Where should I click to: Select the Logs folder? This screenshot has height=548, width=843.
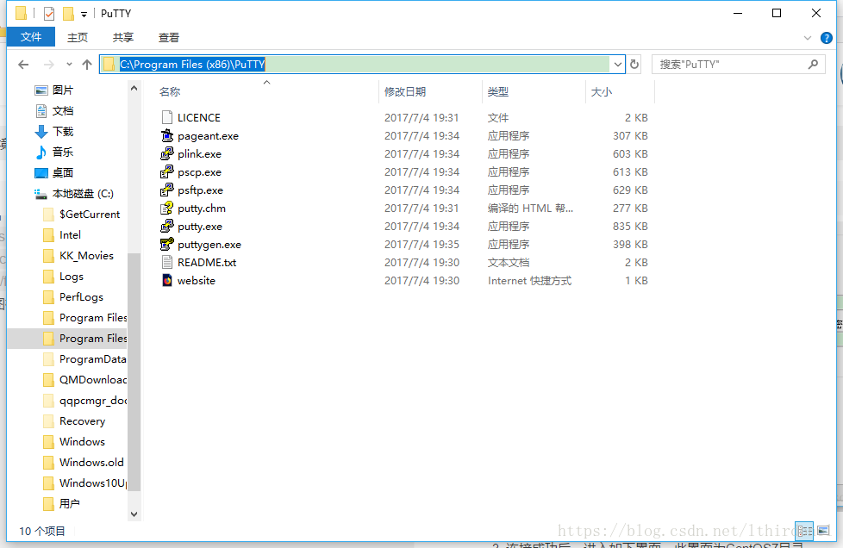[71, 276]
